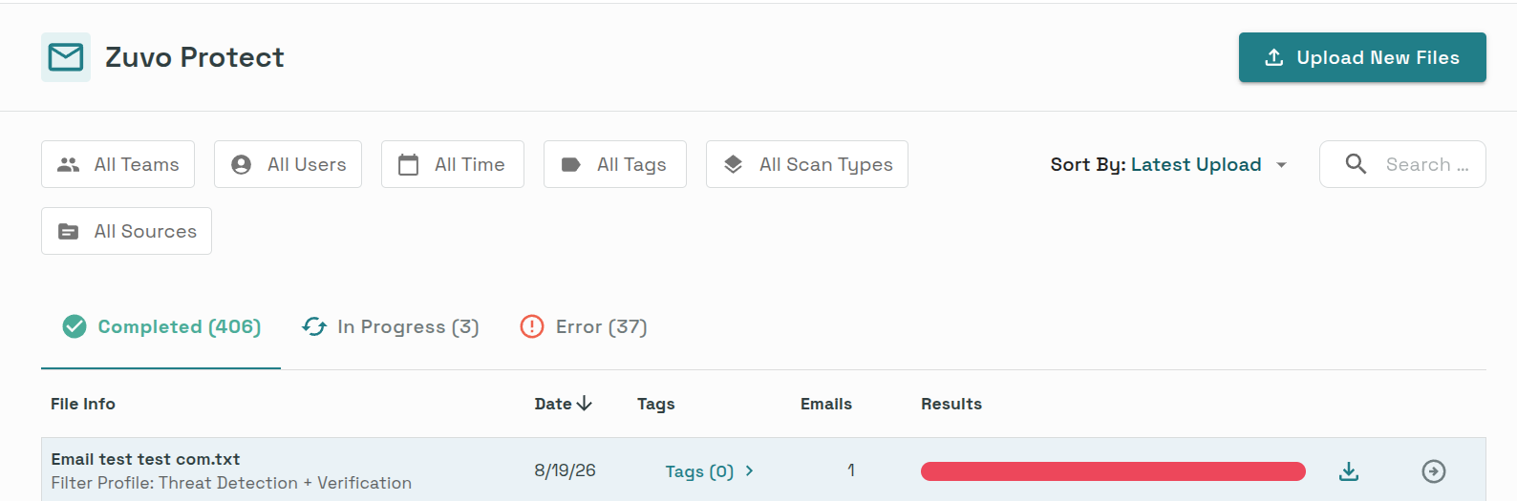Click the in-progress sync arrows icon
Viewport: 1517px width, 501px height.
314,326
